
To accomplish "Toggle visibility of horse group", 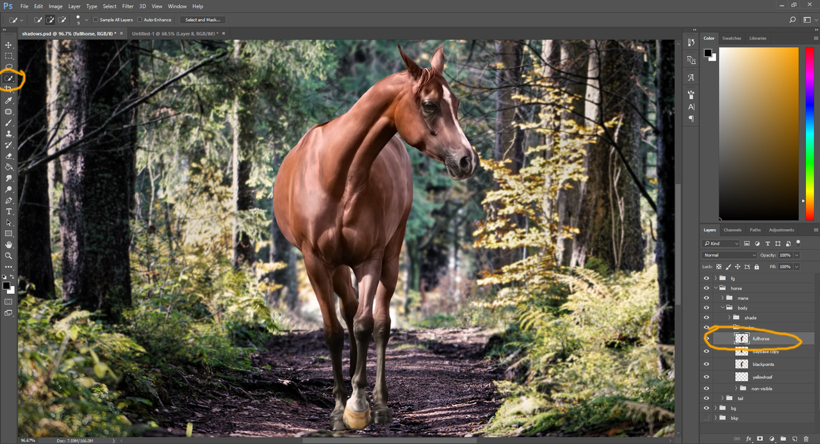I will coord(707,288).
